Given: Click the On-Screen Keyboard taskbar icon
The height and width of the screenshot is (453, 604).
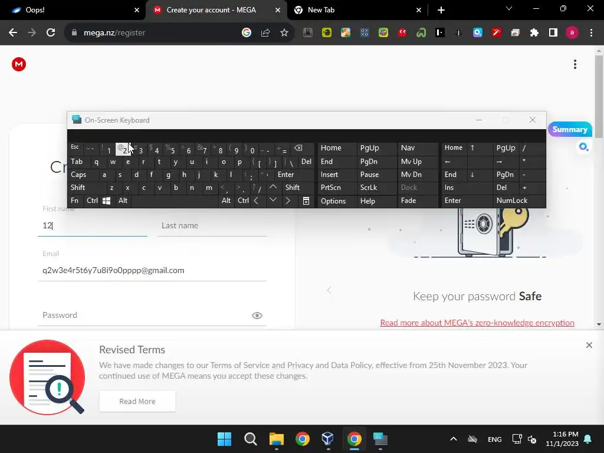Looking at the screenshot, I should (380, 439).
